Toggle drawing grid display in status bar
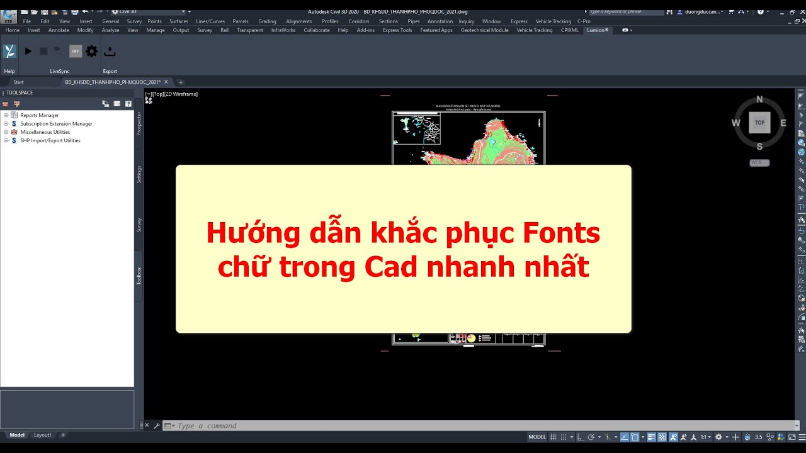This screenshot has height=453, width=806. pyautogui.click(x=553, y=437)
